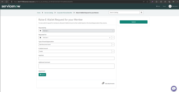
Task: Click the Watchlist input field
Action: coord(76,58)
